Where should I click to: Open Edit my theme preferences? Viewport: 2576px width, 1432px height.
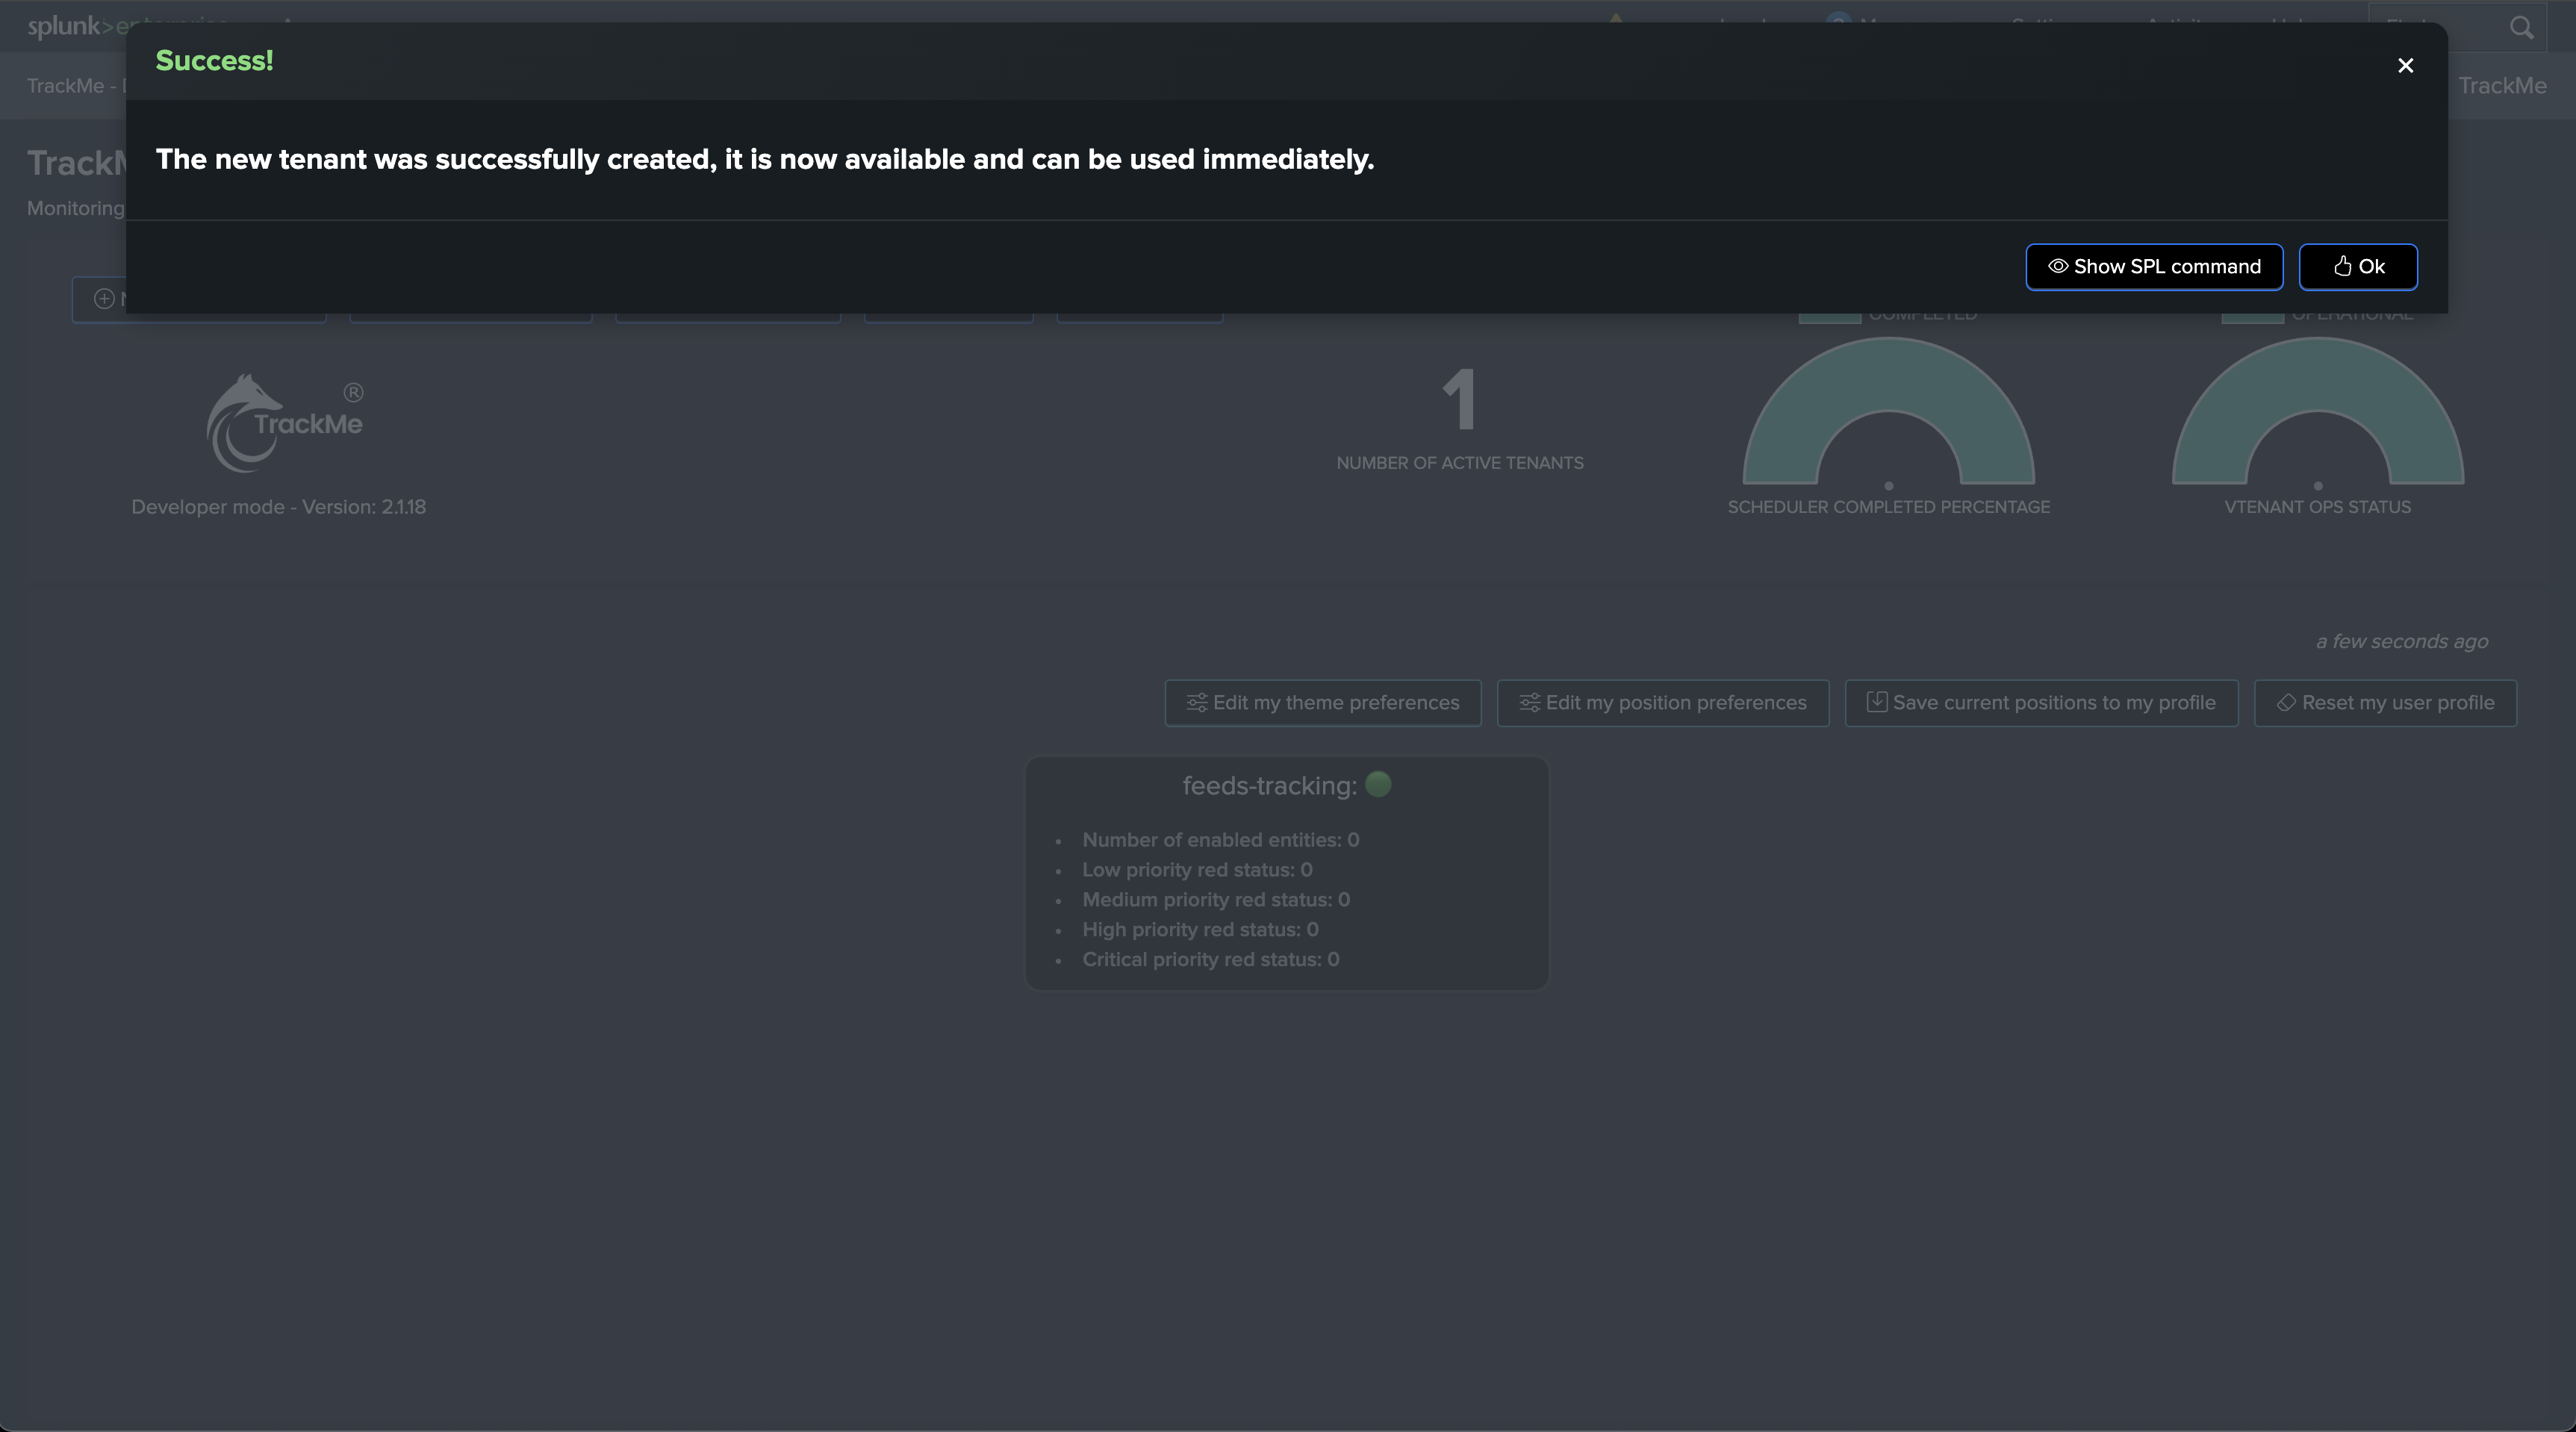pos(1323,703)
